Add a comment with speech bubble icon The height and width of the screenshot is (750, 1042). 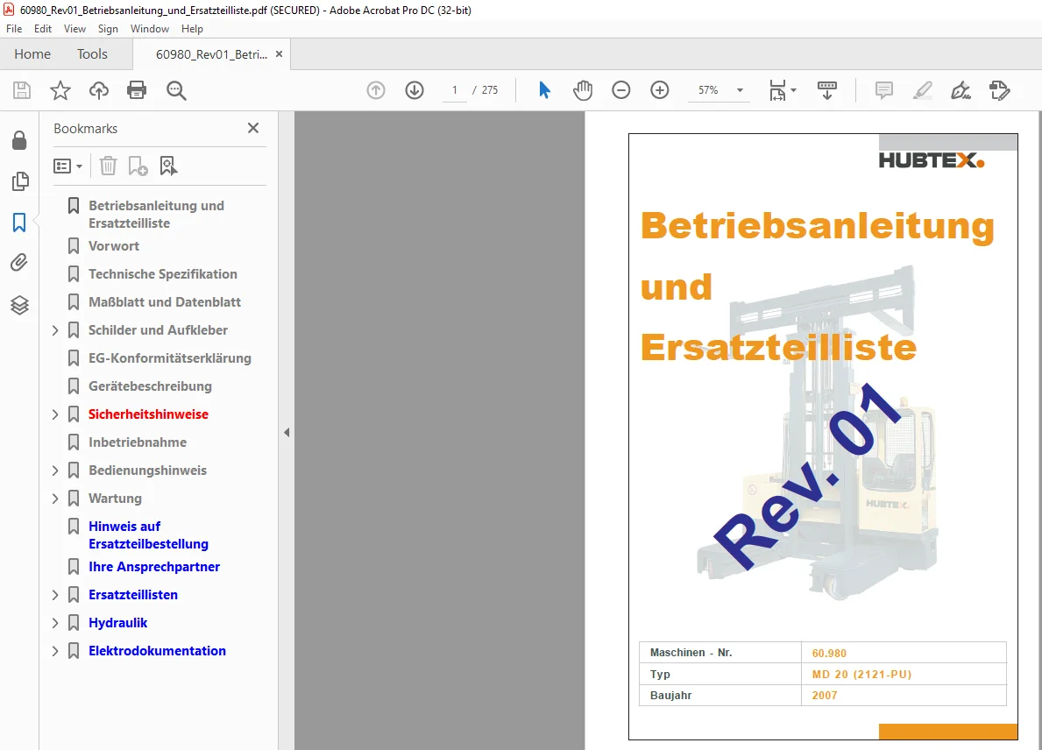(x=884, y=90)
